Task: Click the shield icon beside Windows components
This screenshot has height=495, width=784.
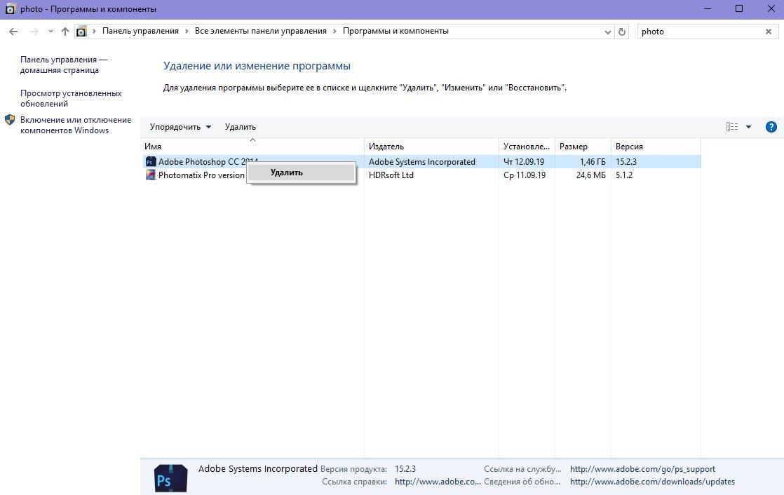Action: (x=10, y=120)
